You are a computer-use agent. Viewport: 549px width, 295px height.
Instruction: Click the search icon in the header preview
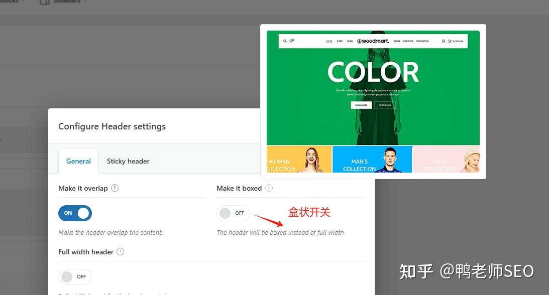point(284,41)
